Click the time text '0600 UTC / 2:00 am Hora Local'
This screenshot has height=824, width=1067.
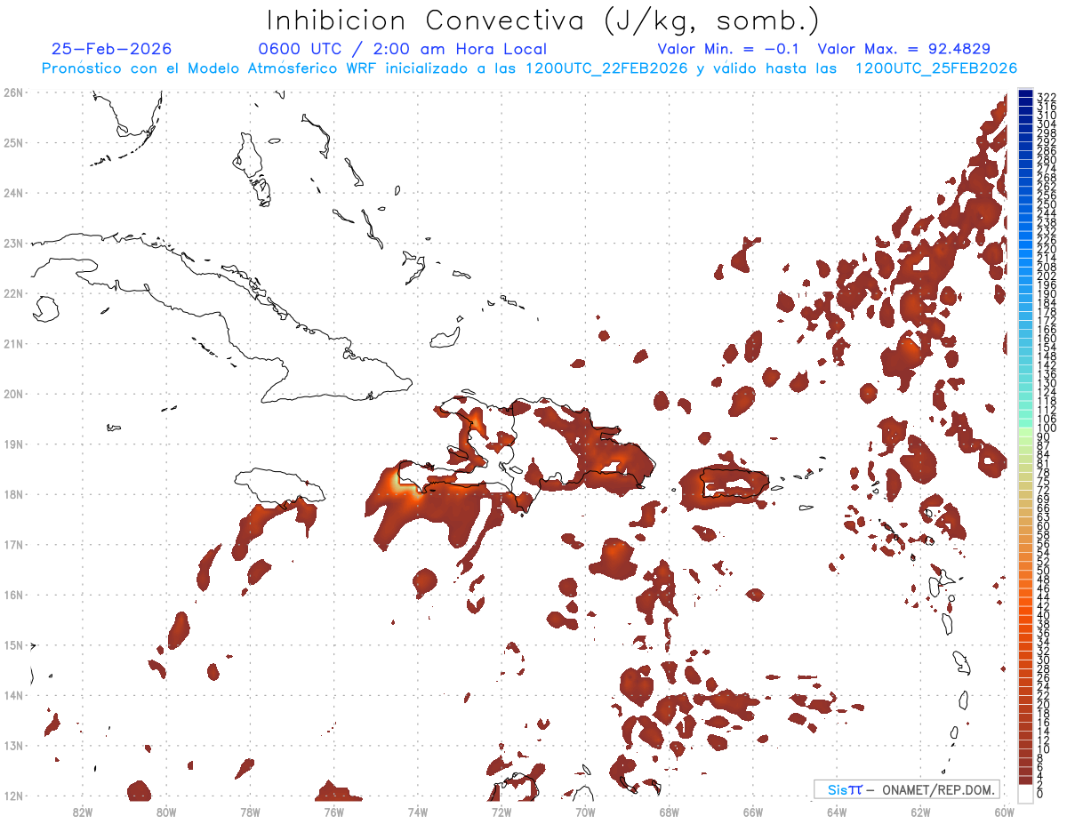[x=403, y=49]
